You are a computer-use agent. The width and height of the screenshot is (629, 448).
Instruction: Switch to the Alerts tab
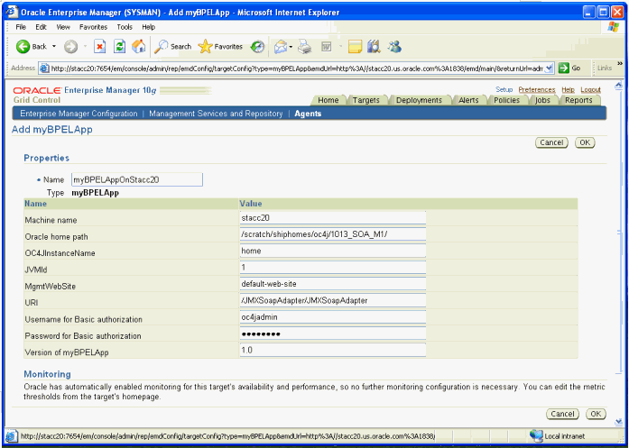click(x=468, y=100)
